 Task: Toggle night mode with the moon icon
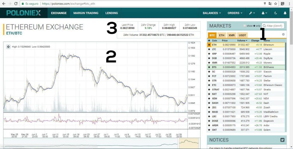click(276, 13)
